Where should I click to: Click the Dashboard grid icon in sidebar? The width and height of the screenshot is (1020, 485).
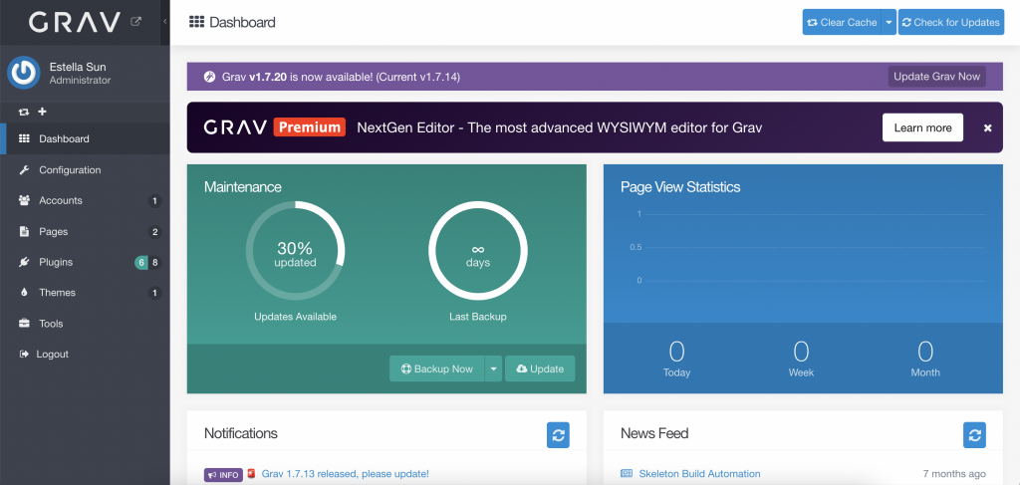click(24, 138)
